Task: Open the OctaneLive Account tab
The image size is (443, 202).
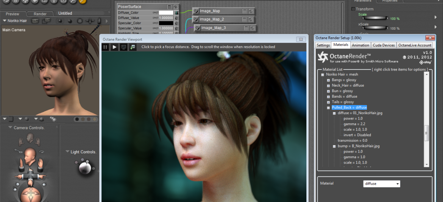Action: [415, 45]
